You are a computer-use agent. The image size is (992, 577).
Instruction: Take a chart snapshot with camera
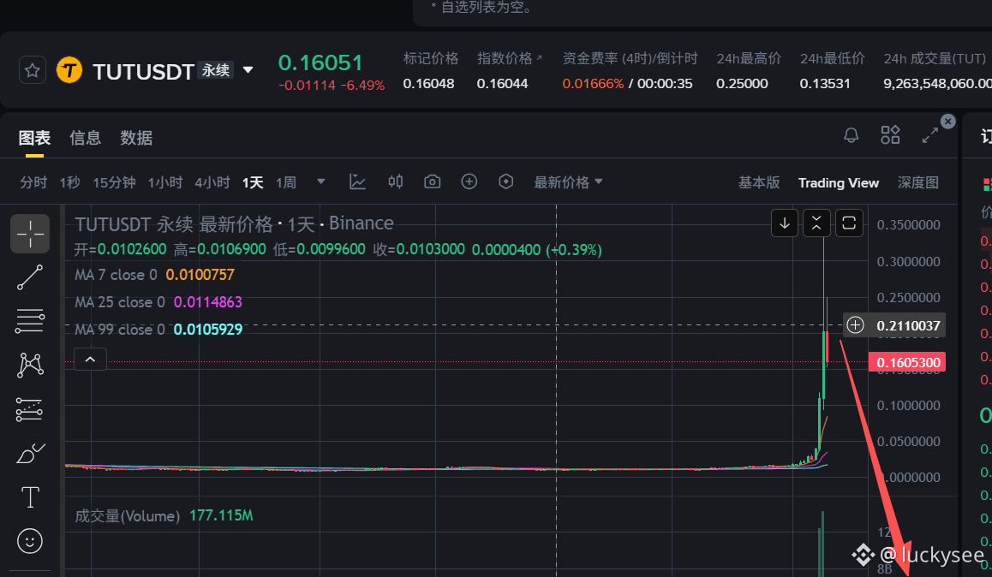tap(432, 182)
